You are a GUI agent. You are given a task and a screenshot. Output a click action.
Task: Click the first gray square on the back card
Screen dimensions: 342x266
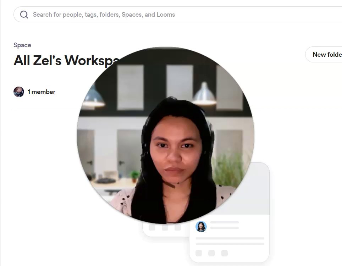point(152,227)
